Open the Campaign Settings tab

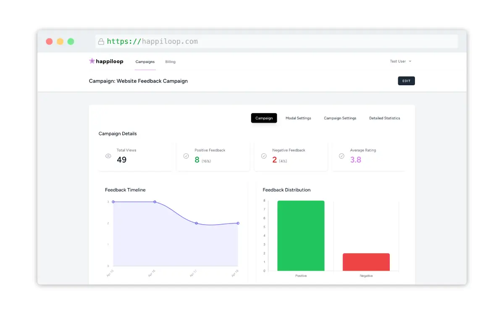340,118
